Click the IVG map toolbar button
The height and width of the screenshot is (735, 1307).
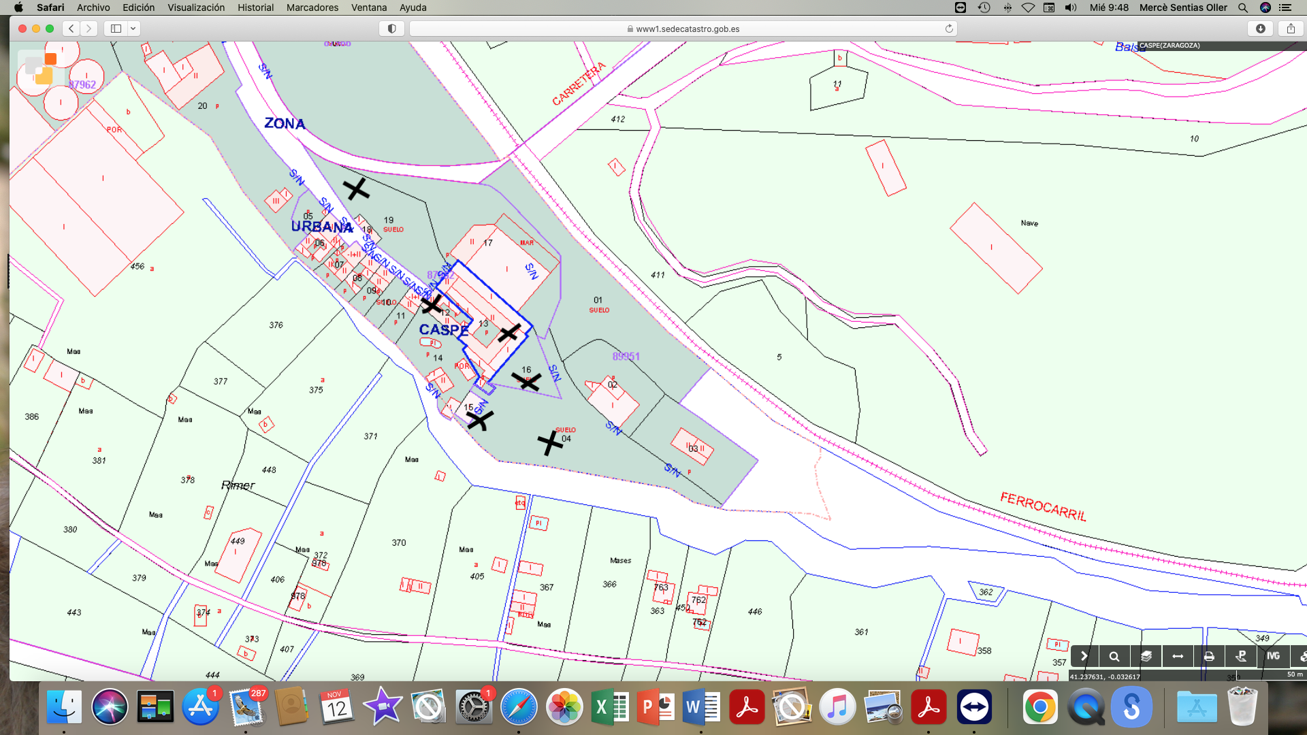tap(1273, 656)
